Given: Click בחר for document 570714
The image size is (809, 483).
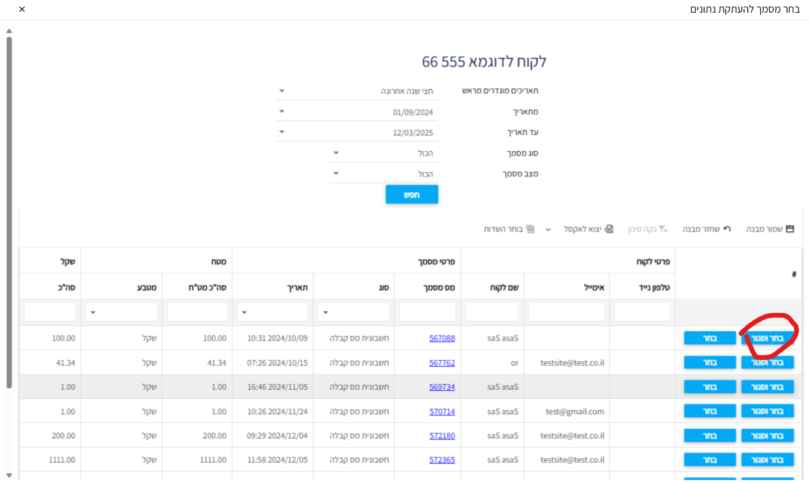Looking at the screenshot, I should 710,411.
